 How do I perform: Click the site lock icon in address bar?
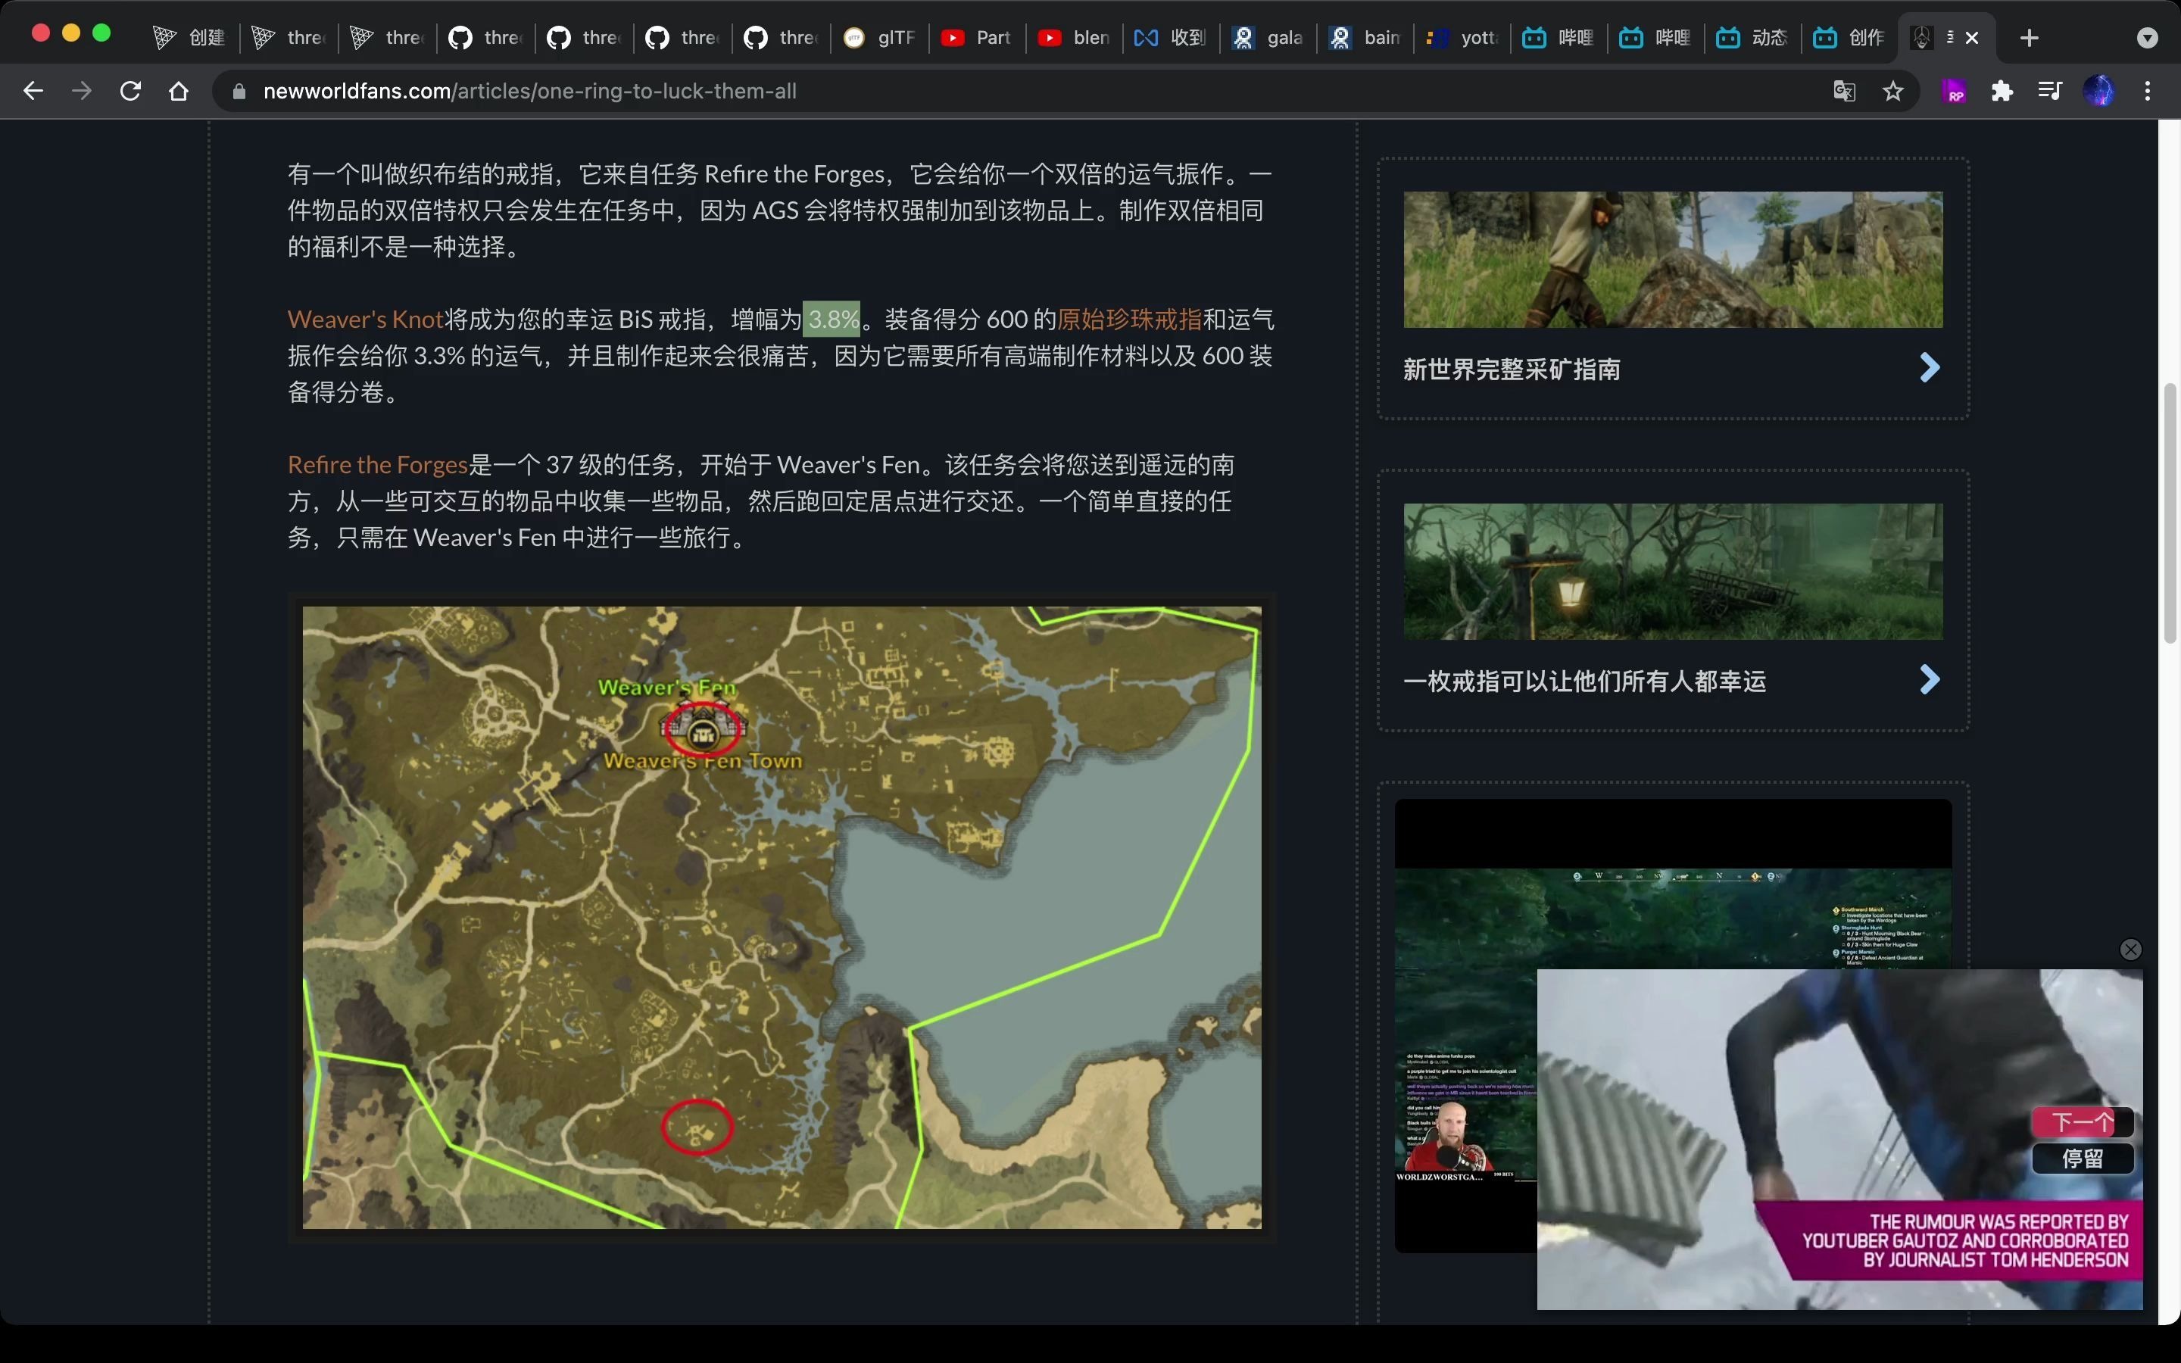click(239, 92)
